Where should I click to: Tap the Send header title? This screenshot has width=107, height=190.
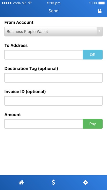(x=53, y=11)
